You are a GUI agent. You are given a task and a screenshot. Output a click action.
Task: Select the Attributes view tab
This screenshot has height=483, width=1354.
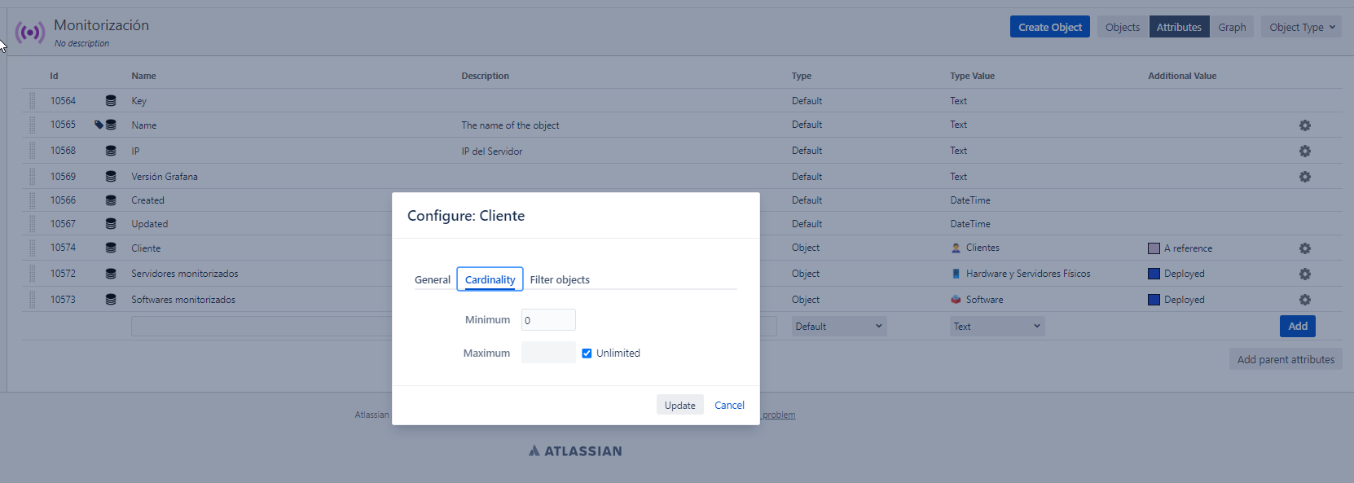coord(1179,27)
